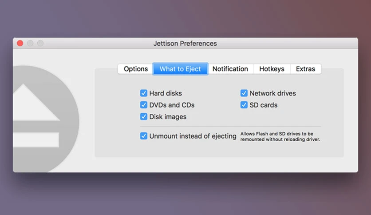Select the What to Eject tab
Image resolution: width=371 pixels, height=215 pixels.
click(x=180, y=69)
